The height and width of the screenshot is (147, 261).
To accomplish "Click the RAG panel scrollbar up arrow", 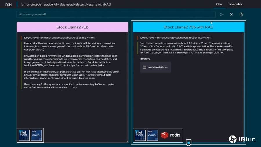I will click(x=243, y=33).
